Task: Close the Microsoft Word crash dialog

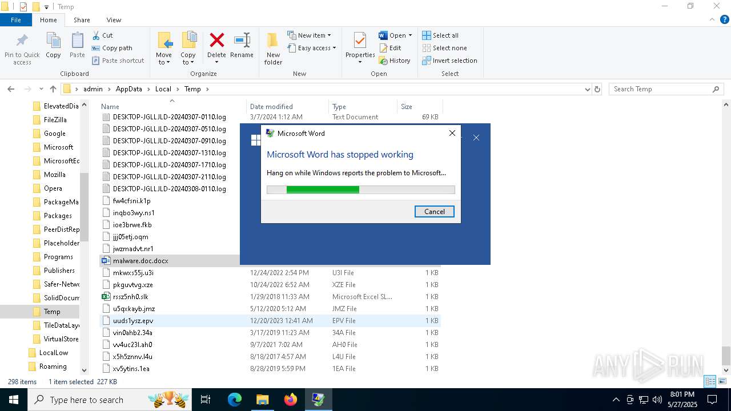Action: pyautogui.click(x=452, y=133)
